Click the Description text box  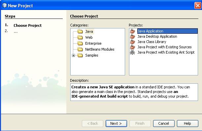tap(134, 92)
